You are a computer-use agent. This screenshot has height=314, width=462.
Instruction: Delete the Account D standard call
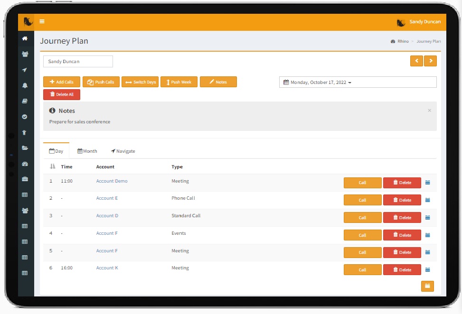point(402,218)
